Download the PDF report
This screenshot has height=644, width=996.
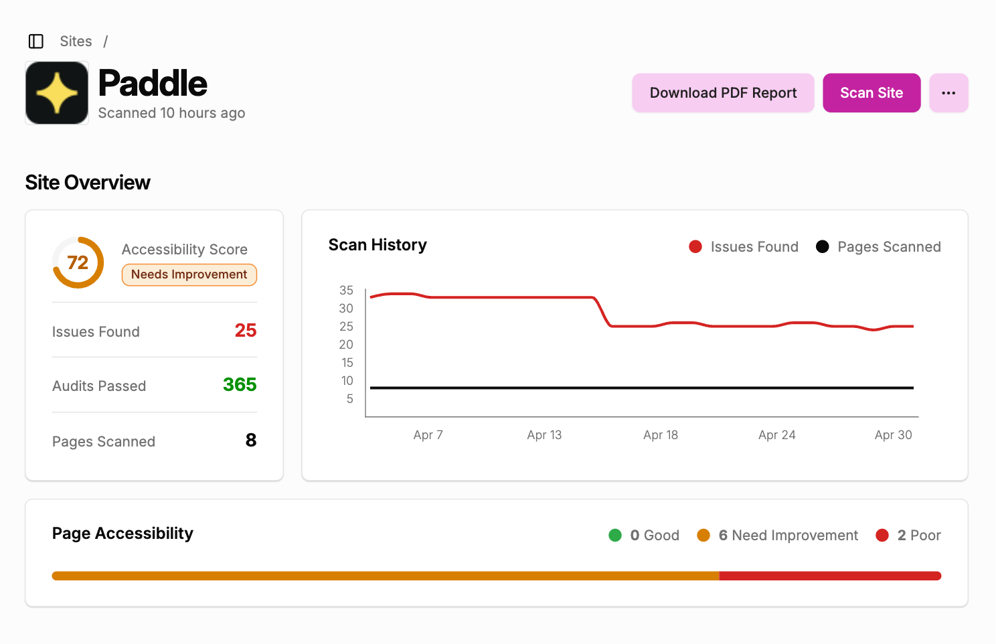(723, 93)
